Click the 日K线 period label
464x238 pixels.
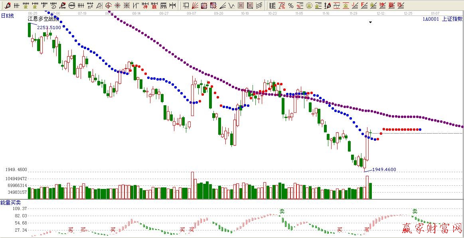(7, 16)
